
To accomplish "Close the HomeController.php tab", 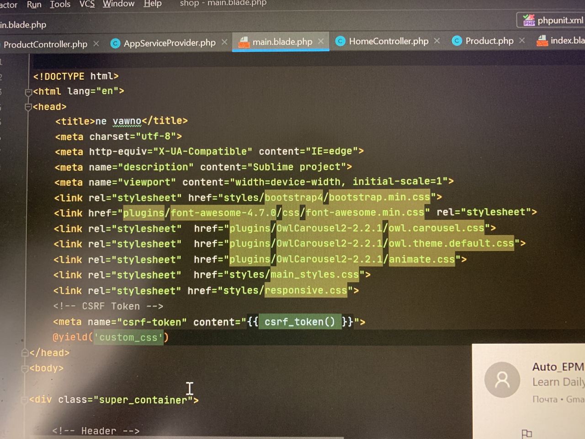I will pyautogui.click(x=437, y=41).
